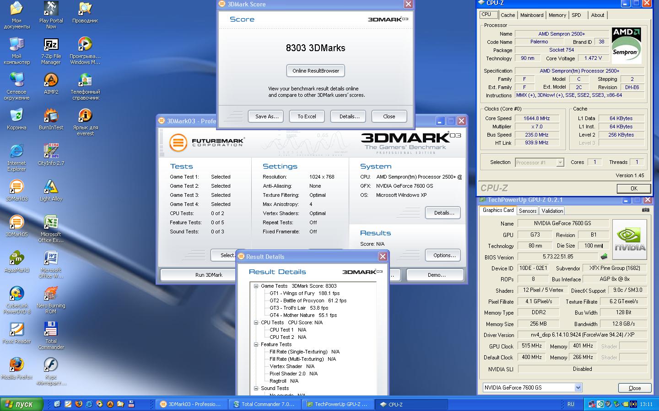Click Details in the 3DMark Score dialog
Viewport: 659px width, 411px height.
(x=349, y=116)
